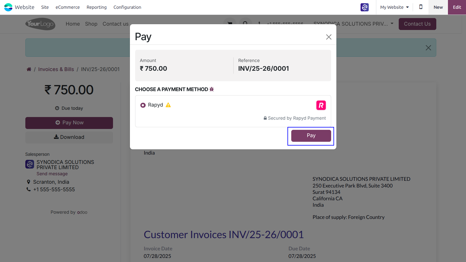Open Contact us navigation link
The image size is (466, 262).
[x=115, y=24]
